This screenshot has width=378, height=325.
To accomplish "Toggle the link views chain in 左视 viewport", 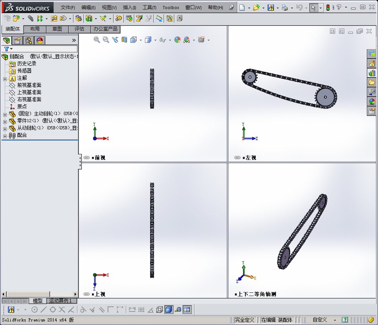I will 237,158.
